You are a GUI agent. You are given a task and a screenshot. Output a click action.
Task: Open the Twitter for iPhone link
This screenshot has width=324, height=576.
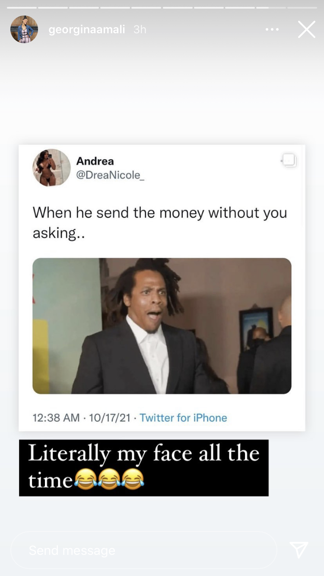pyautogui.click(x=183, y=418)
